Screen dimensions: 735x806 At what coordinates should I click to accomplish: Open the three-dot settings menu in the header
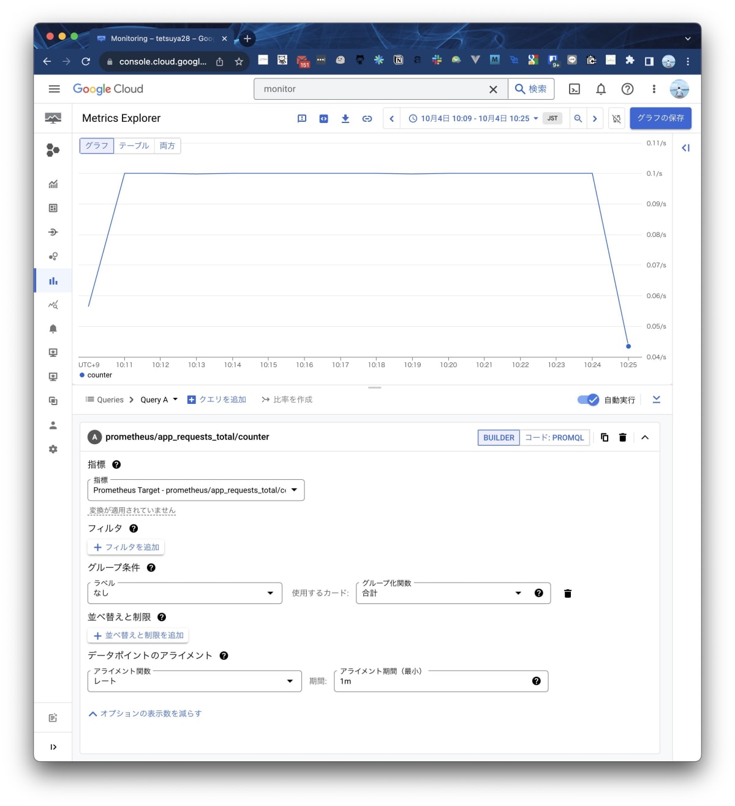coord(654,89)
